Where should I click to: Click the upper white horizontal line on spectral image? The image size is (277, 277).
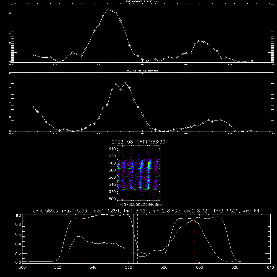click(x=138, y=156)
